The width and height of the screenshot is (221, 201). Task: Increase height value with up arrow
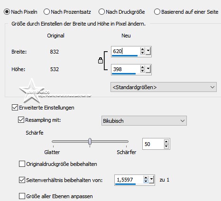(142, 67)
